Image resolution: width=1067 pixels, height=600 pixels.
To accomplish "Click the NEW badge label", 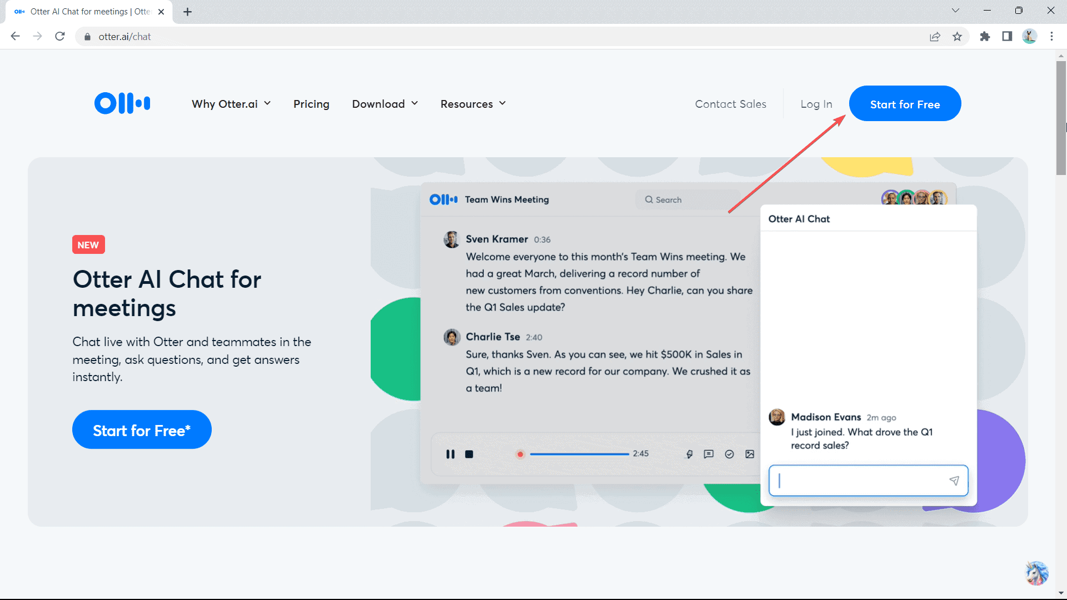I will [x=88, y=244].
